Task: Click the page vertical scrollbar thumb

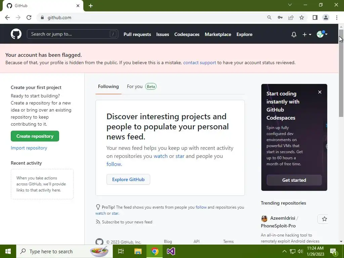Action: [341, 74]
